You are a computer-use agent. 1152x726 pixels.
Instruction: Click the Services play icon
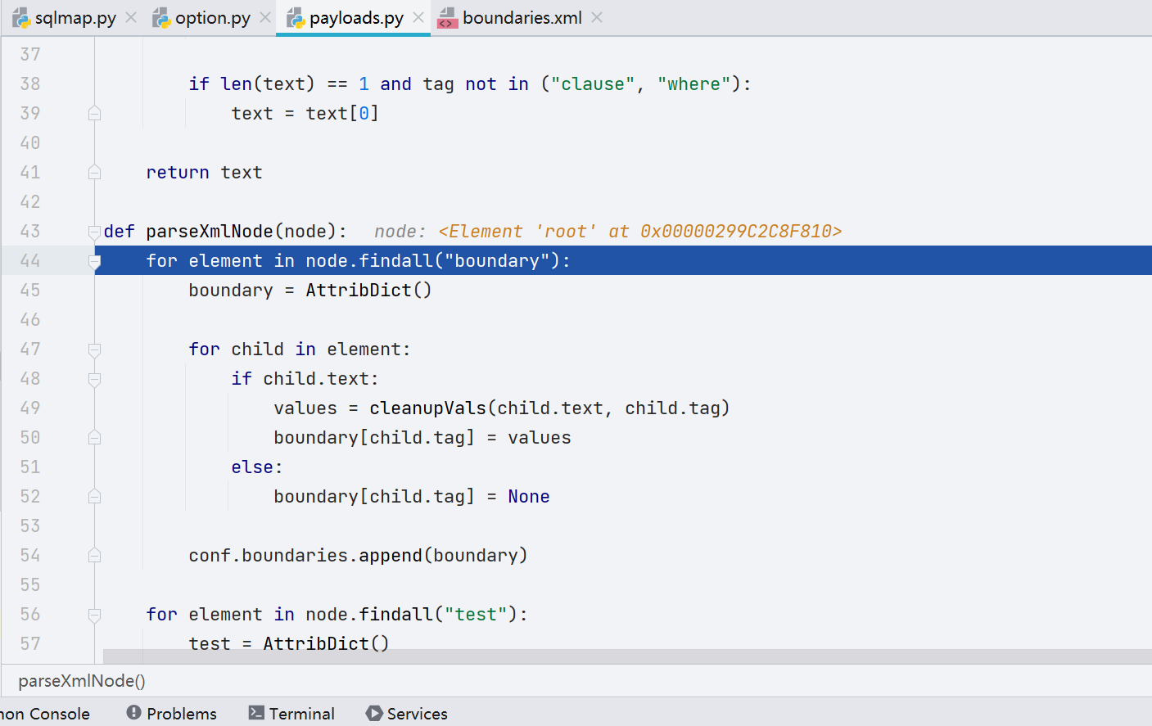click(x=374, y=713)
